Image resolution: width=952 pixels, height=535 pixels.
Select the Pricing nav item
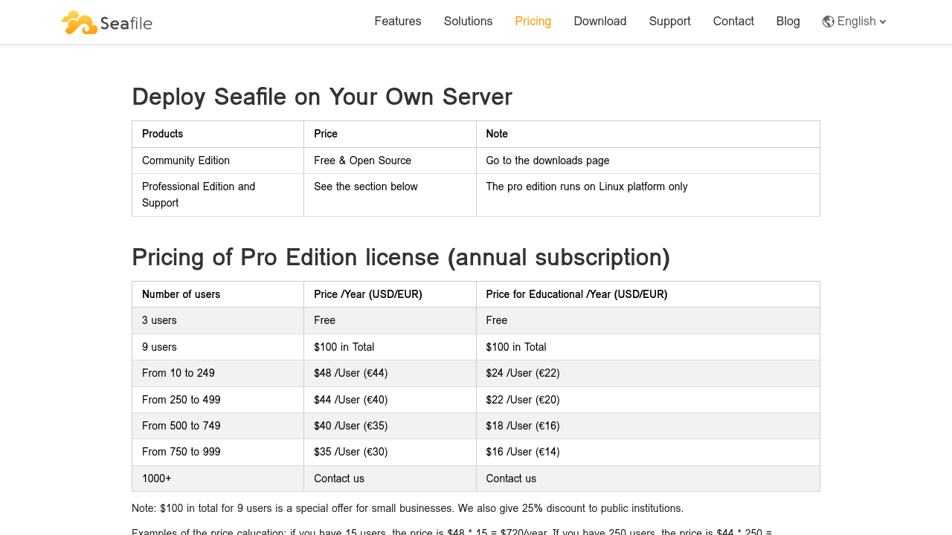(x=533, y=22)
